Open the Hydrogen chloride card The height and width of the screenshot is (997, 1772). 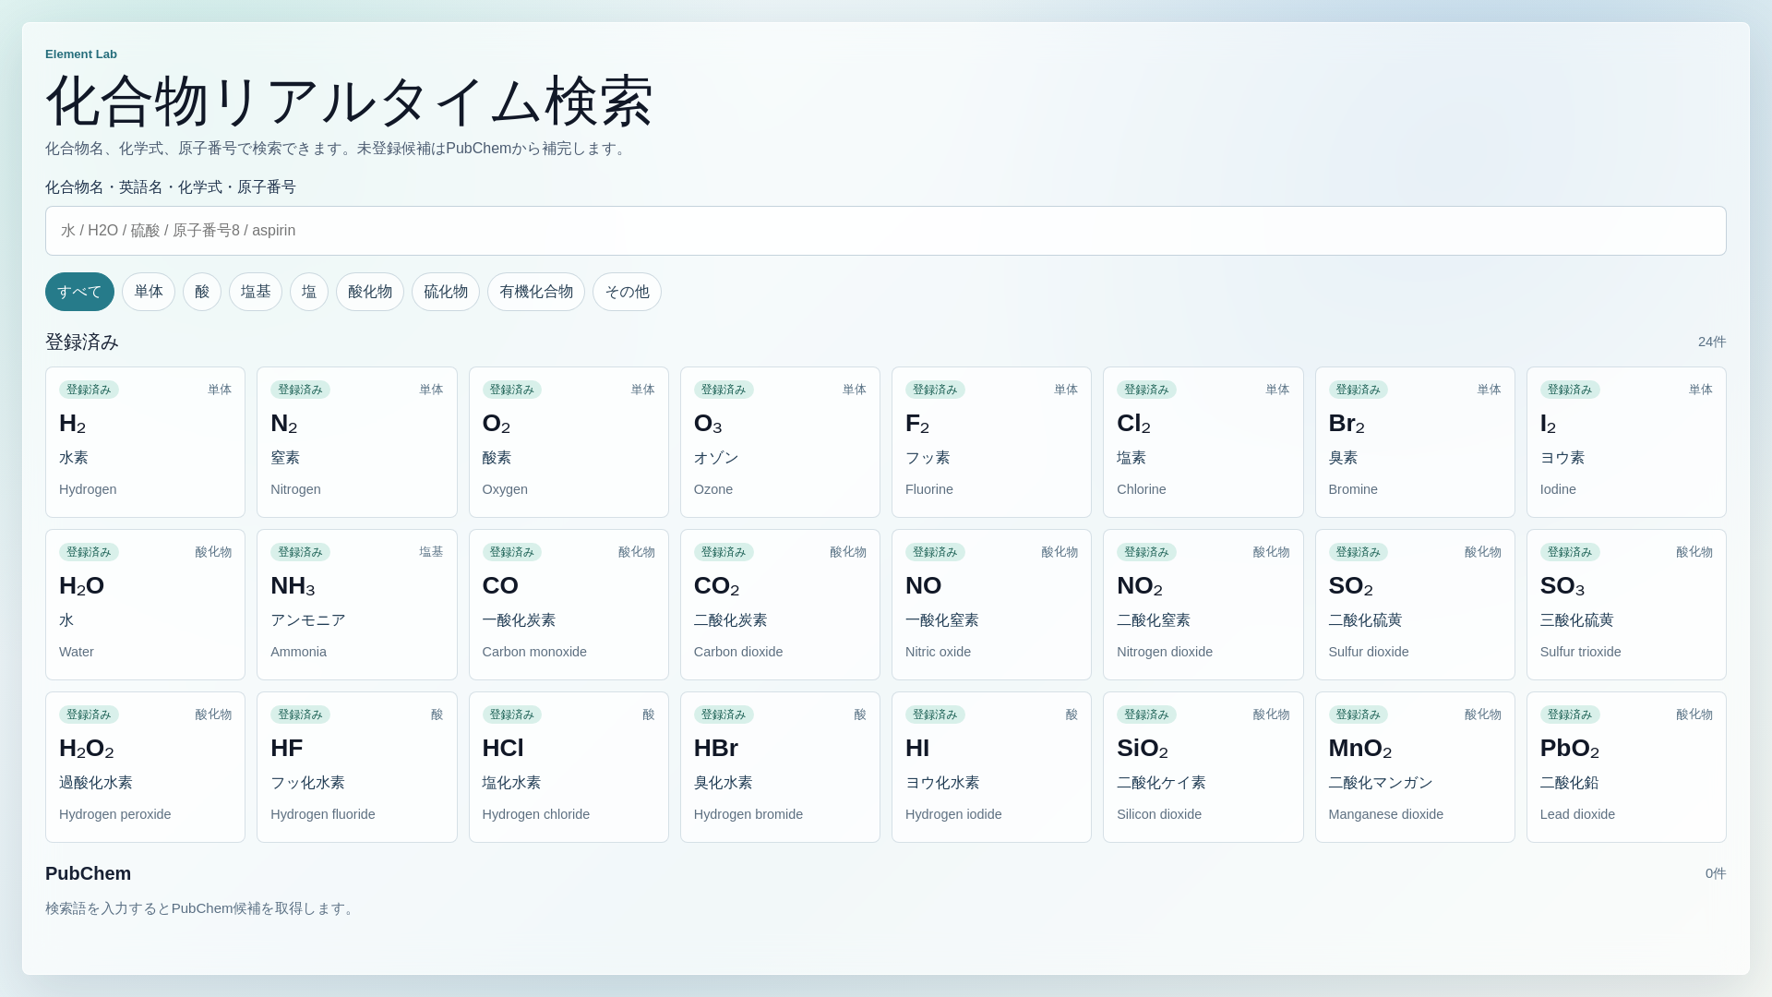pos(569,767)
